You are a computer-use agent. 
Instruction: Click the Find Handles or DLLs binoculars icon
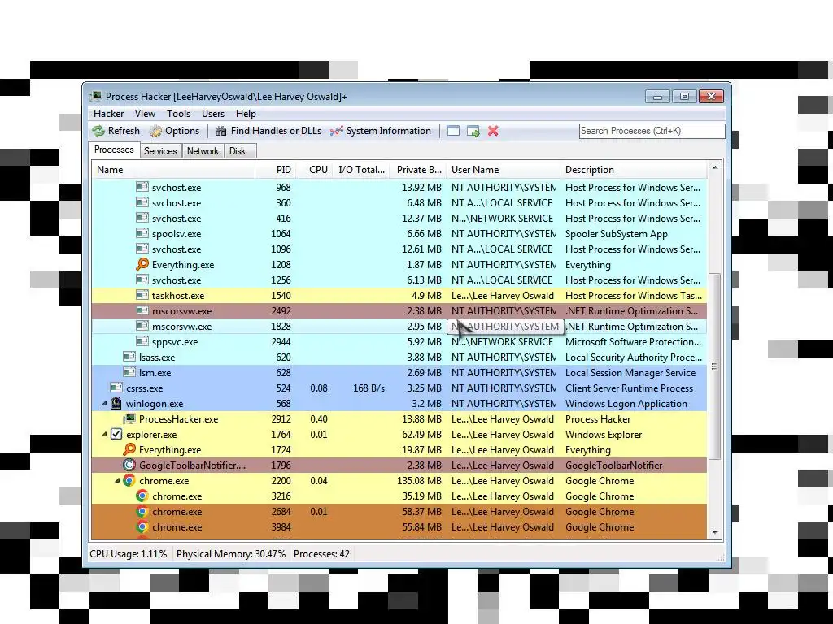pyautogui.click(x=220, y=131)
